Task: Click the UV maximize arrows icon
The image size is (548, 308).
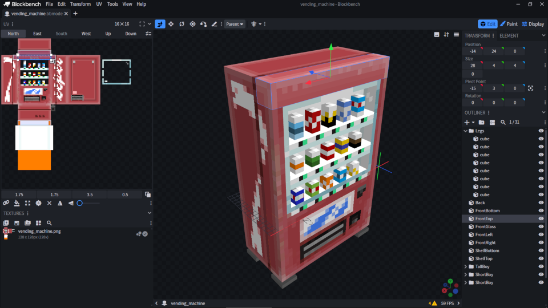Action: click(x=27, y=203)
